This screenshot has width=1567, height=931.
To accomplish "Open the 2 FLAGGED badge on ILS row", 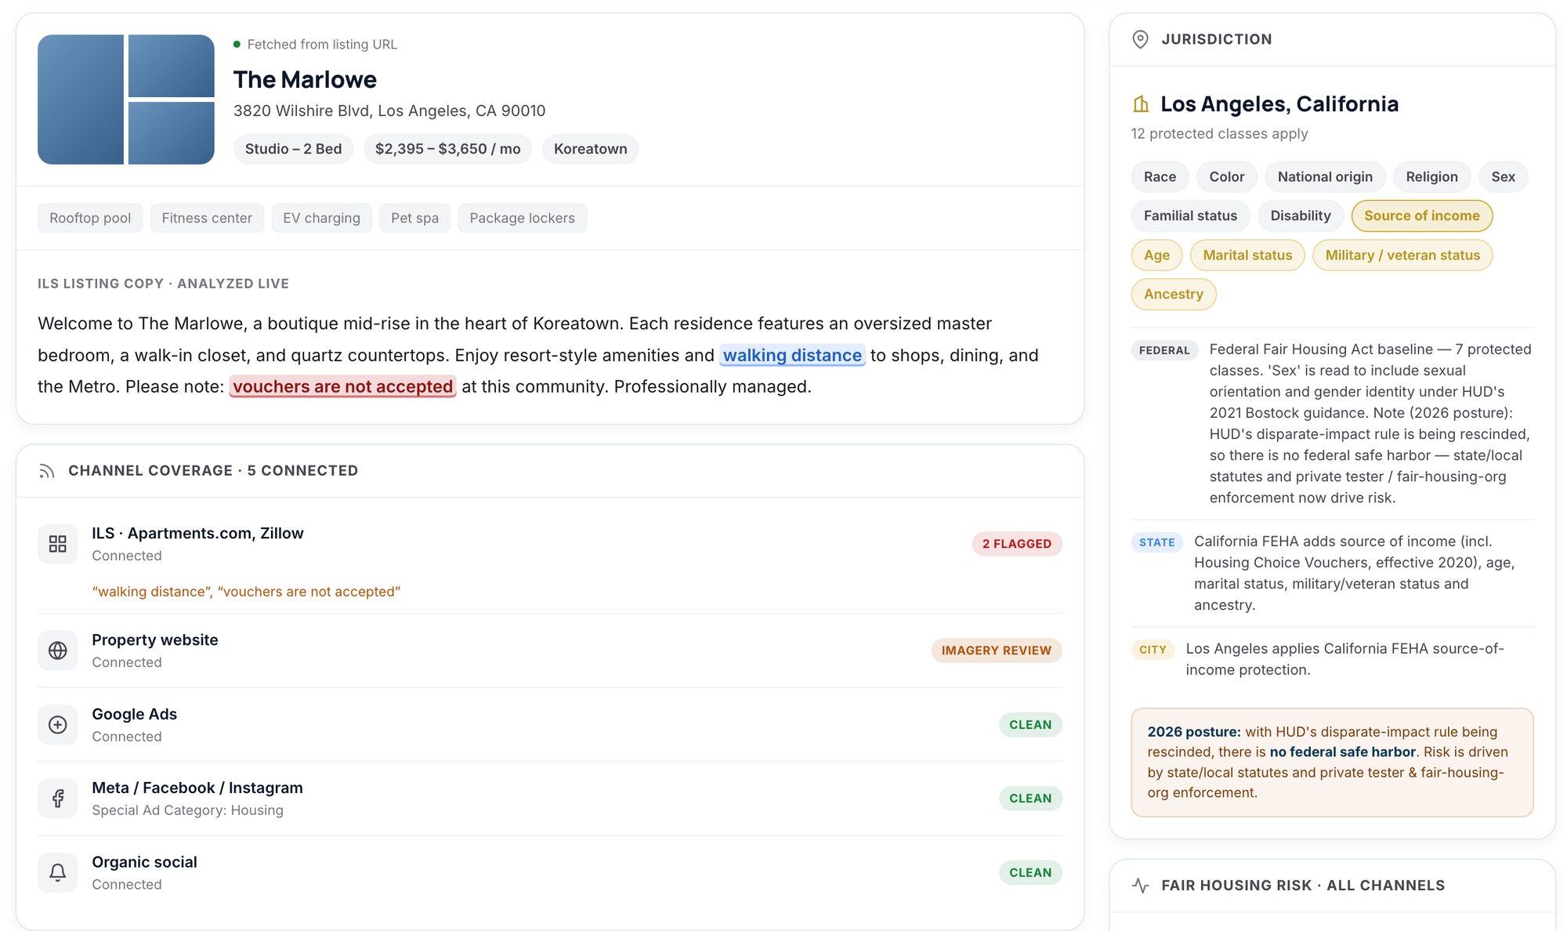I will (1017, 544).
